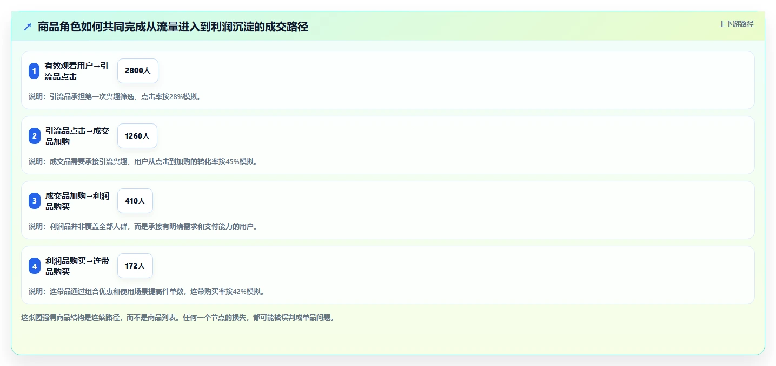The image size is (776, 366).
Task: Click the footer text 这张图强调商品结构是连续路径
Action: (x=178, y=317)
